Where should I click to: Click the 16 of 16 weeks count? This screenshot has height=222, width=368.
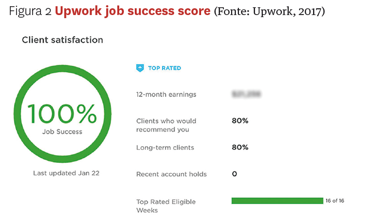(x=335, y=201)
